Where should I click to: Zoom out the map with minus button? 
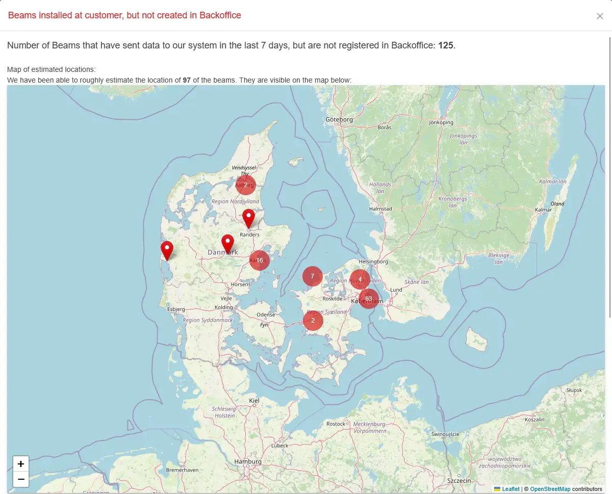[x=21, y=479]
